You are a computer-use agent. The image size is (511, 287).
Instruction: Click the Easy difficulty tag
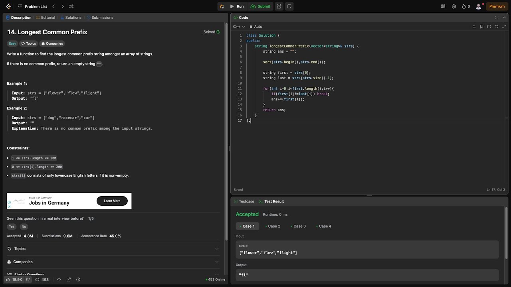coord(12,43)
